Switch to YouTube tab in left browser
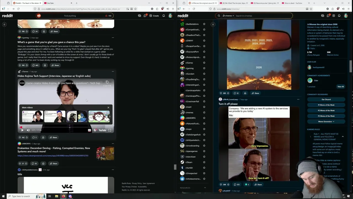 [58, 3]
